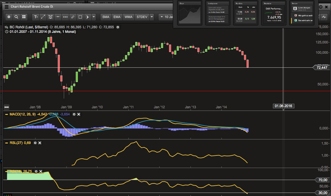The height and width of the screenshot is (196, 331).
Task: Expand the indicators dropdown next to STDEV
Action: pyautogui.click(x=152, y=17)
